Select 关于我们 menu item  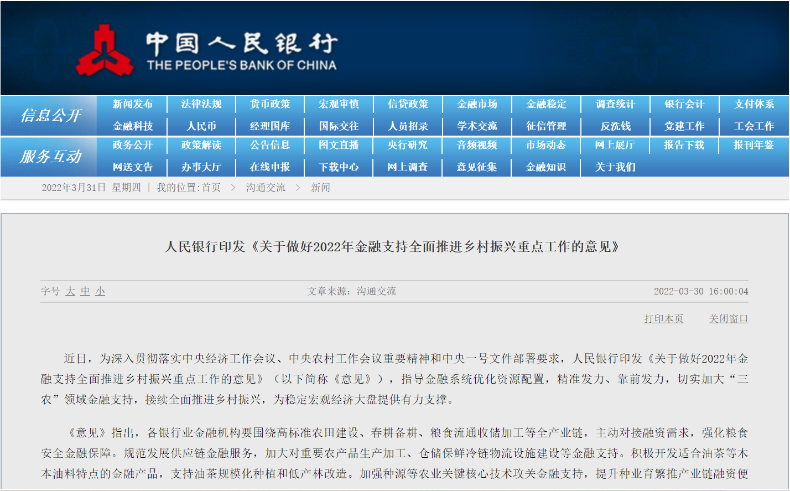pyautogui.click(x=615, y=167)
